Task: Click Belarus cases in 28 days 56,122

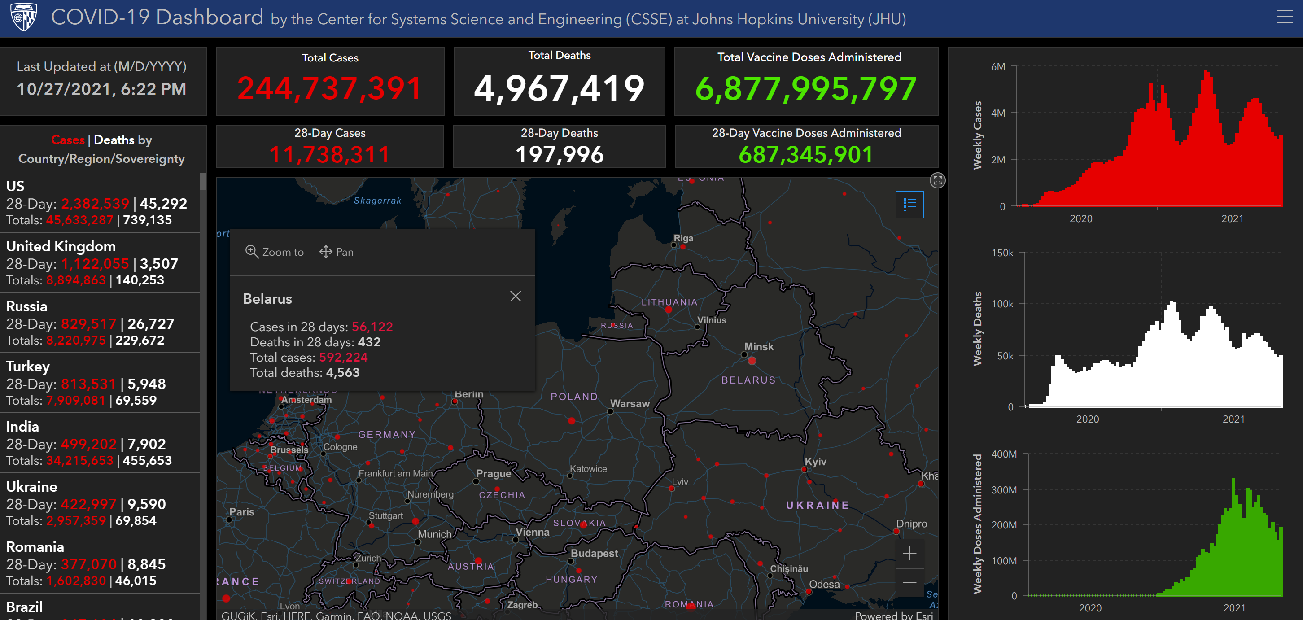Action: coord(372,327)
